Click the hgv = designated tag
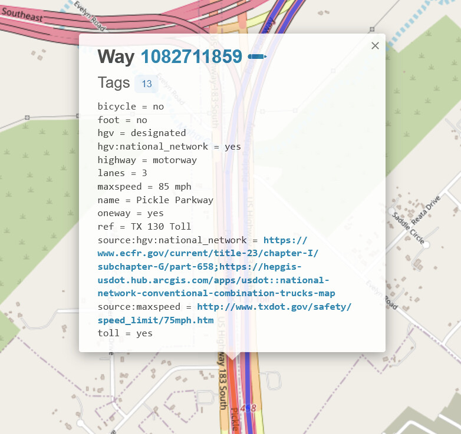Screen dimensions: 461x434 pos(141,133)
